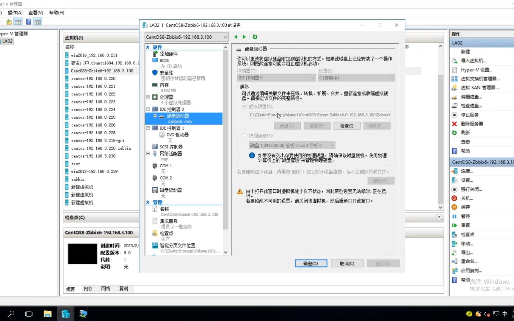Click 删除服务器 red X action
Image resolution: width=514 pixels, height=321 pixels.
[454, 124]
